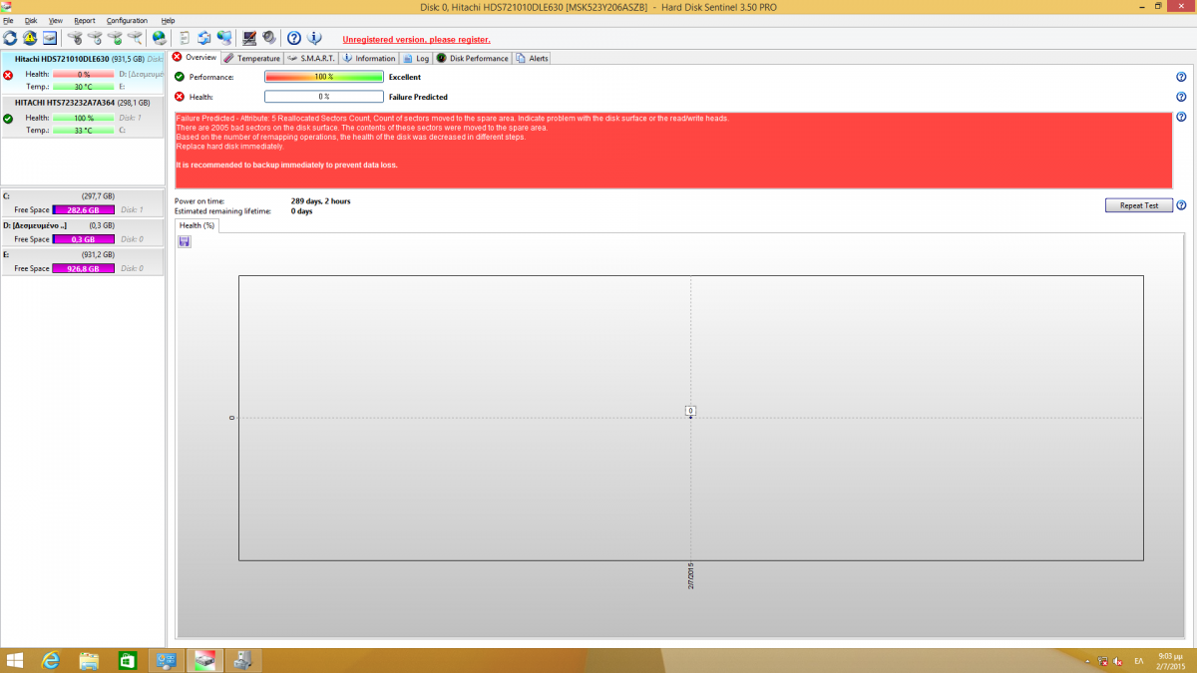
Task: Click the globe icon in the toolbar
Action: point(159,38)
